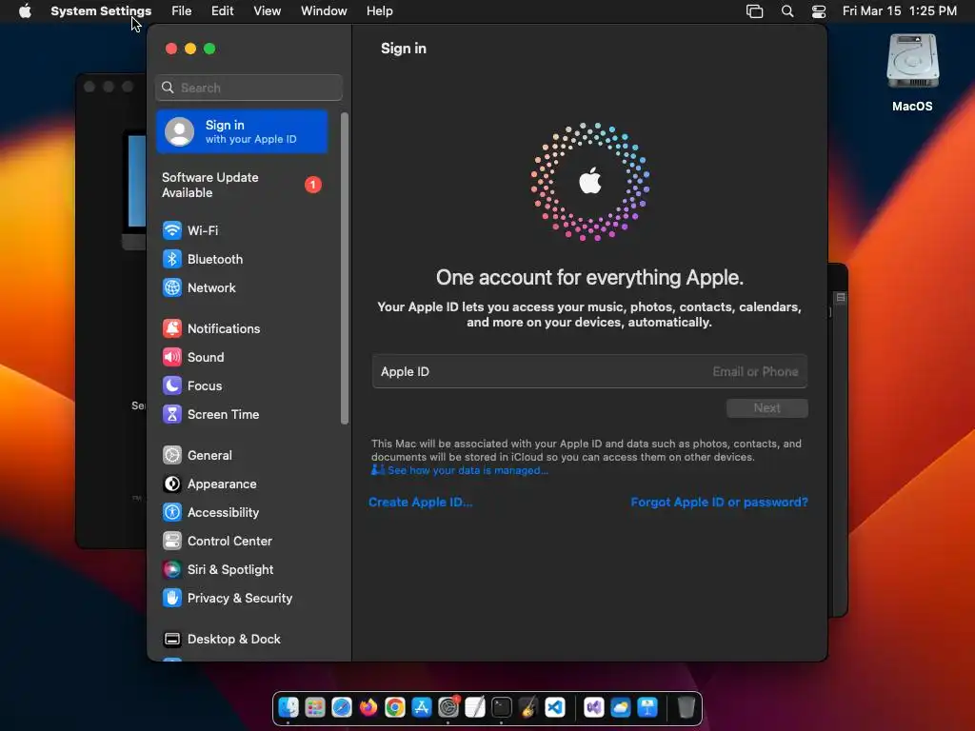Click the Apple ID email field
Image resolution: width=975 pixels, height=731 pixels.
[x=589, y=372]
